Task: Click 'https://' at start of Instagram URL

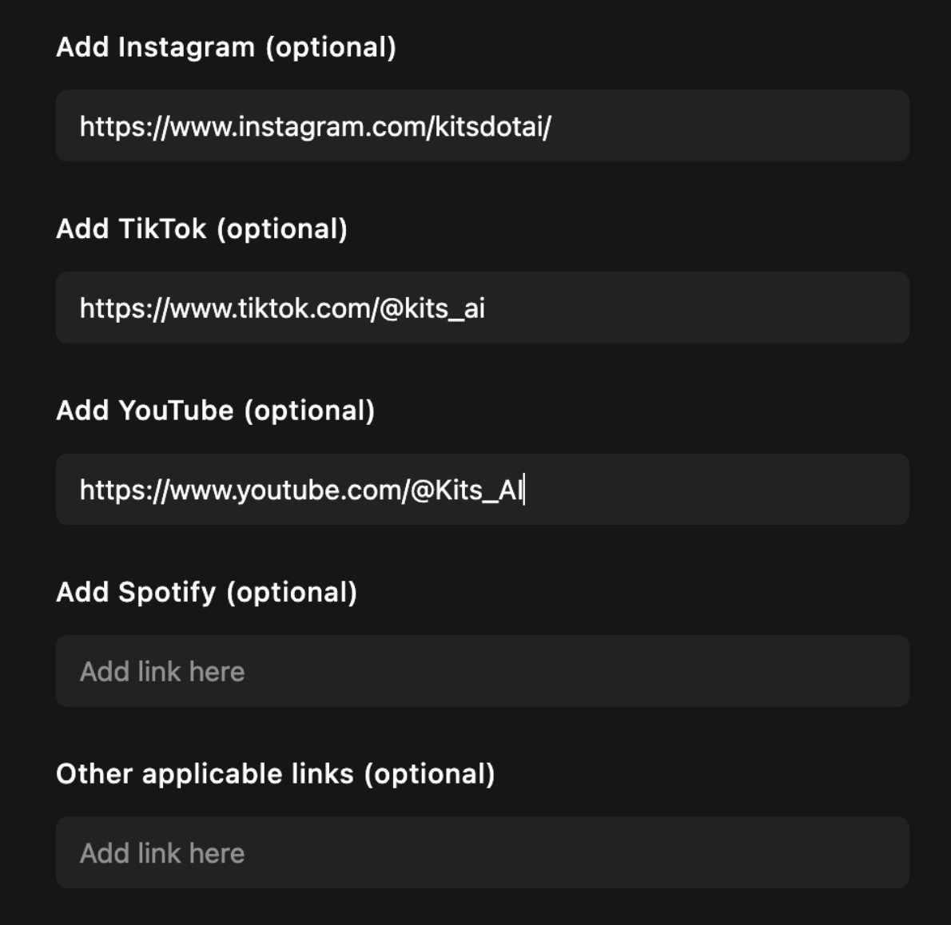Action: (x=125, y=127)
